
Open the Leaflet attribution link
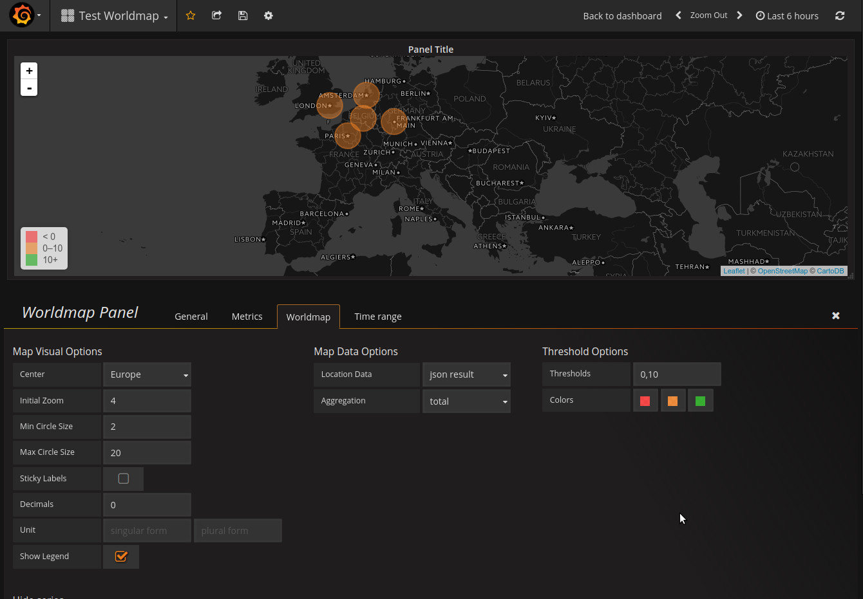point(734,271)
